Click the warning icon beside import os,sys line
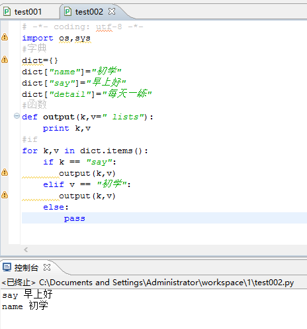Image resolution: width=307 pixels, height=329 pixels. point(5,37)
